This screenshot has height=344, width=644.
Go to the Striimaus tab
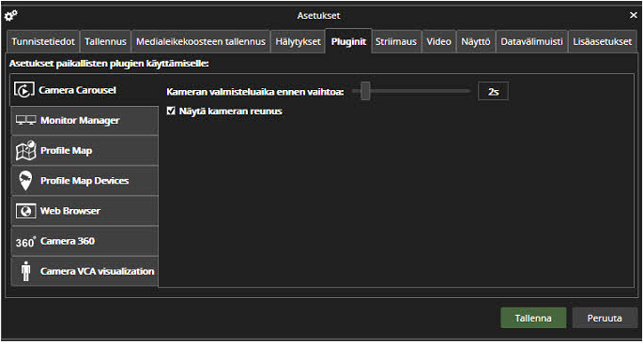[x=396, y=41]
